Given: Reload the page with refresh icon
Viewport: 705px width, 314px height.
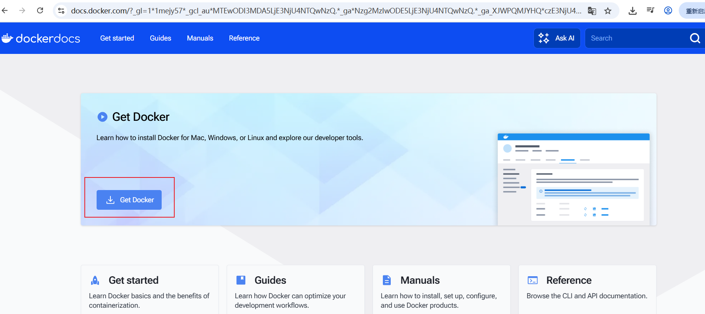Looking at the screenshot, I should click(40, 11).
